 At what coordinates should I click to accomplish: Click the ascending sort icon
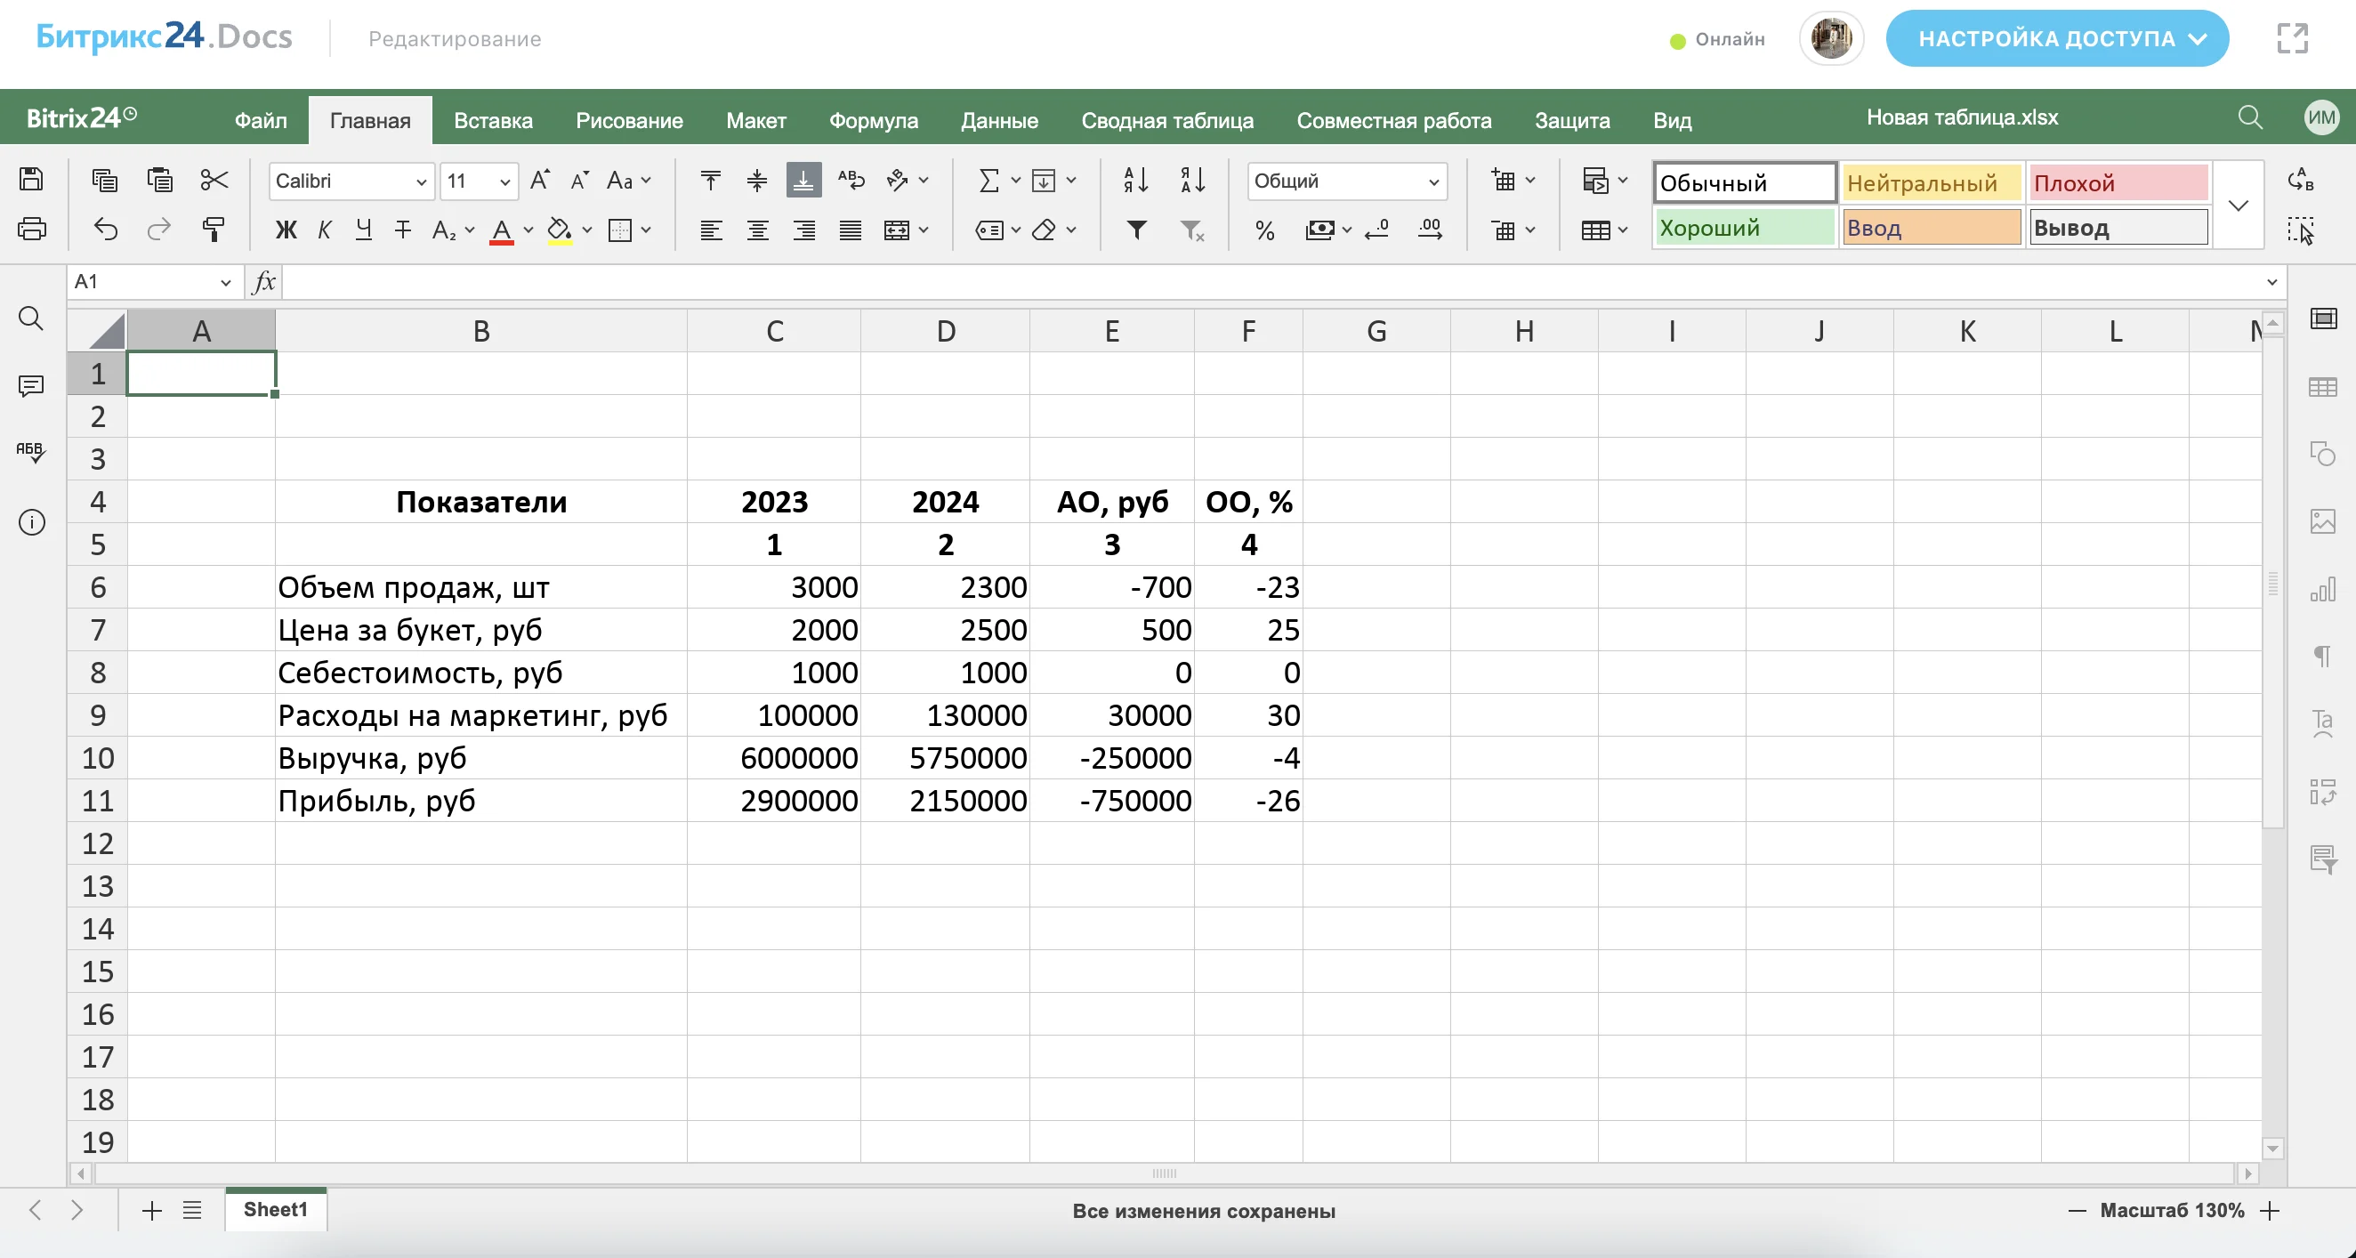coord(1136,180)
